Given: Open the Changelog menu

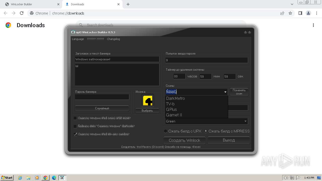Looking at the screenshot, I should 113,39.
